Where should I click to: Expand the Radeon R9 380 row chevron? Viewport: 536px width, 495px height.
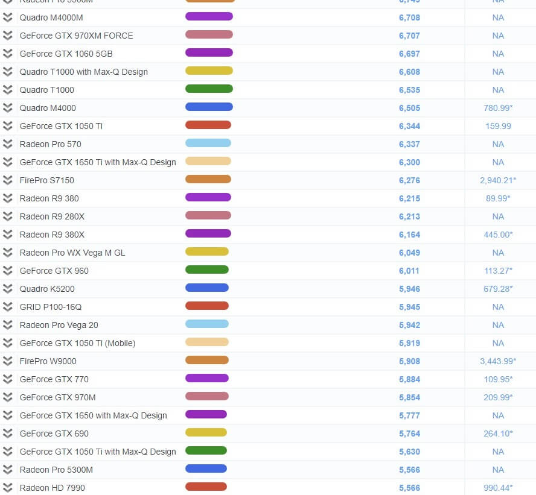click(7, 198)
